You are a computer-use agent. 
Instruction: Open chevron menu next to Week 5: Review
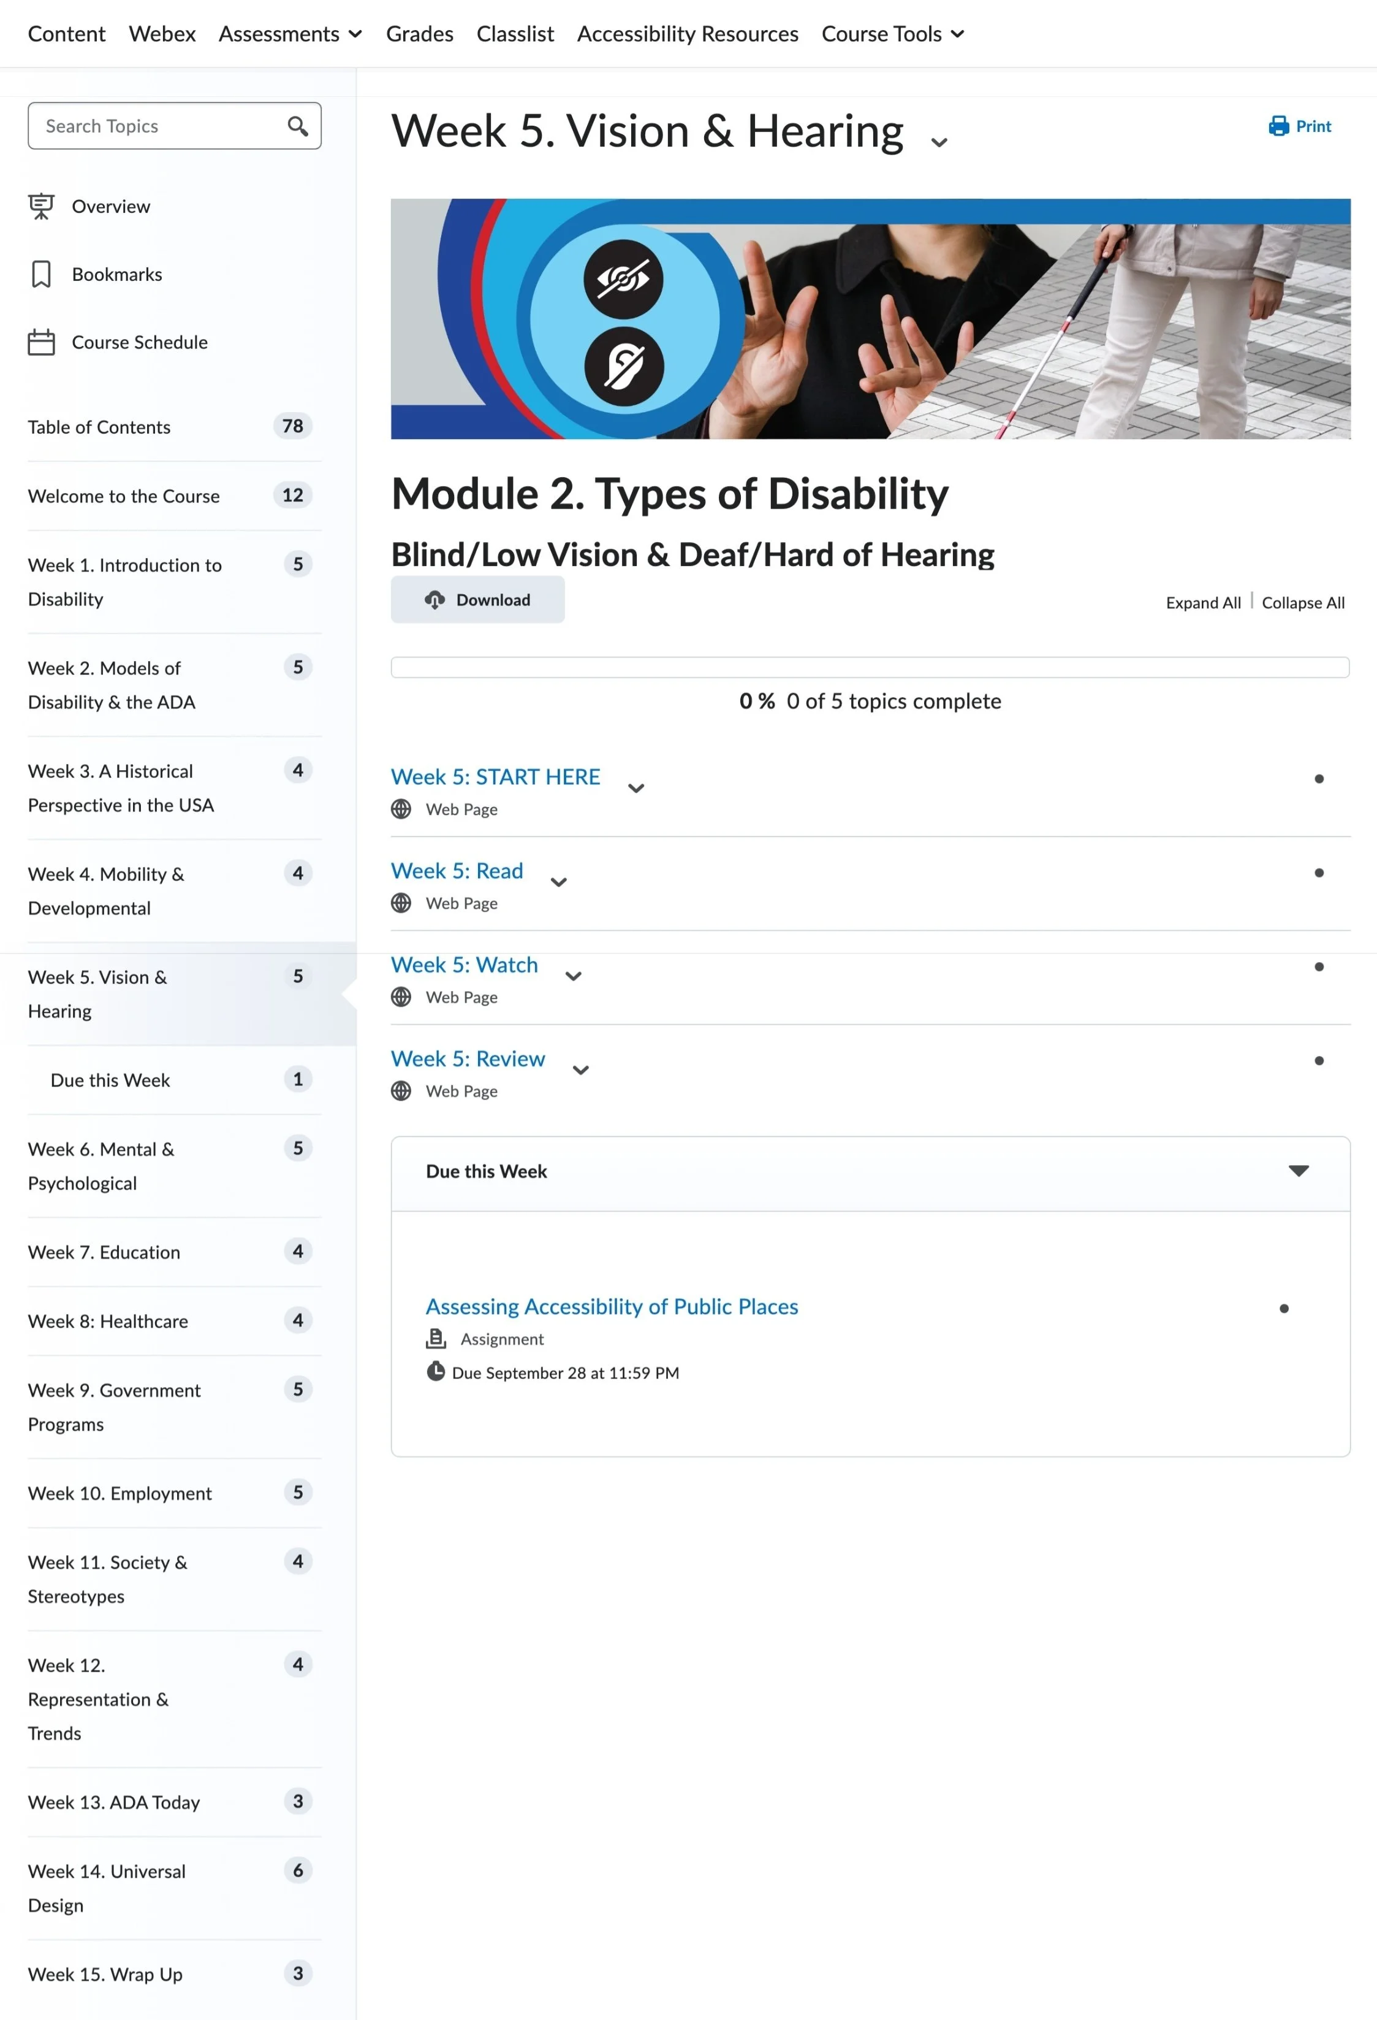(x=580, y=1070)
